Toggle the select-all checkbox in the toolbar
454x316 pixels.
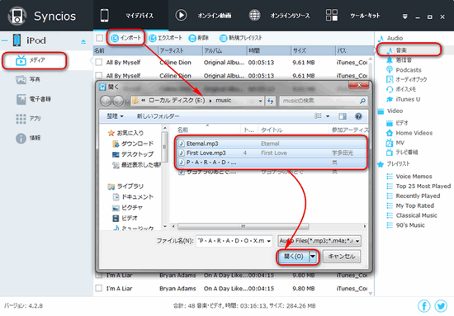100,38
